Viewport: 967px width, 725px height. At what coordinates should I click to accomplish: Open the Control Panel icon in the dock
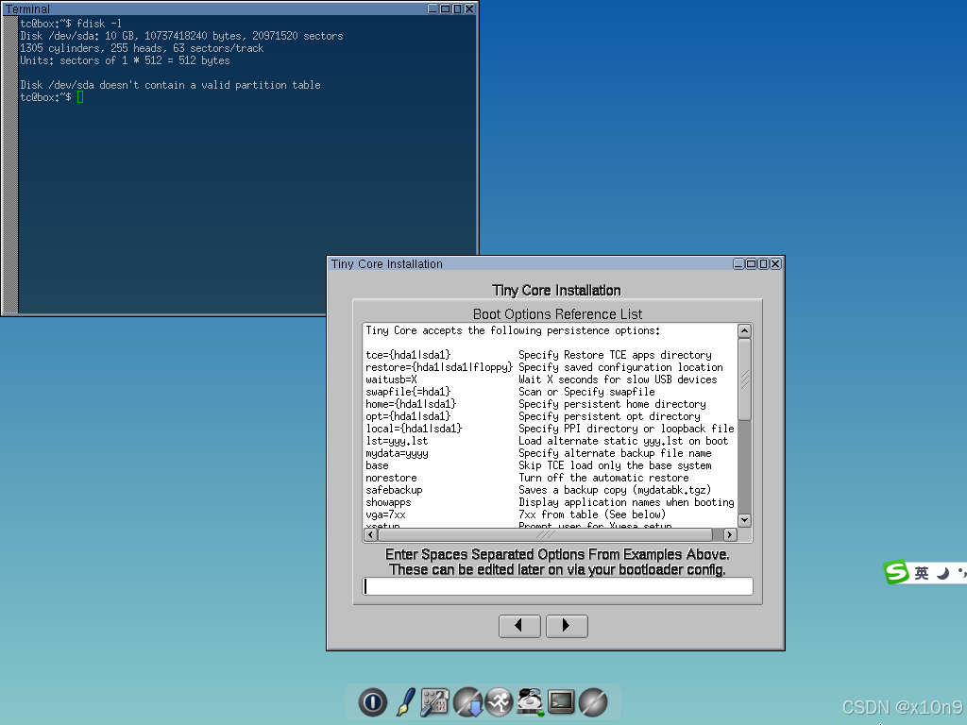(x=434, y=702)
